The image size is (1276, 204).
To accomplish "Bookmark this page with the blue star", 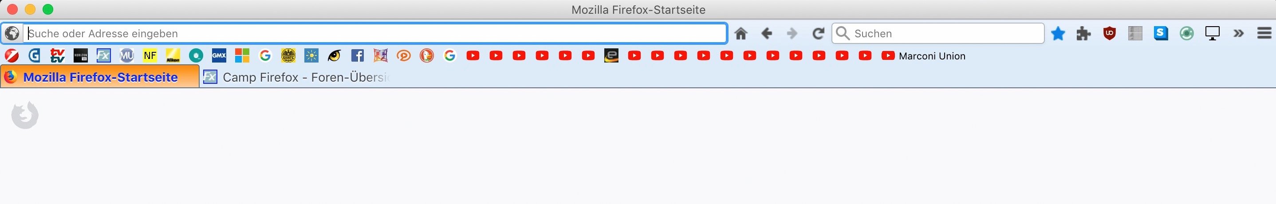I will [x=1058, y=34].
